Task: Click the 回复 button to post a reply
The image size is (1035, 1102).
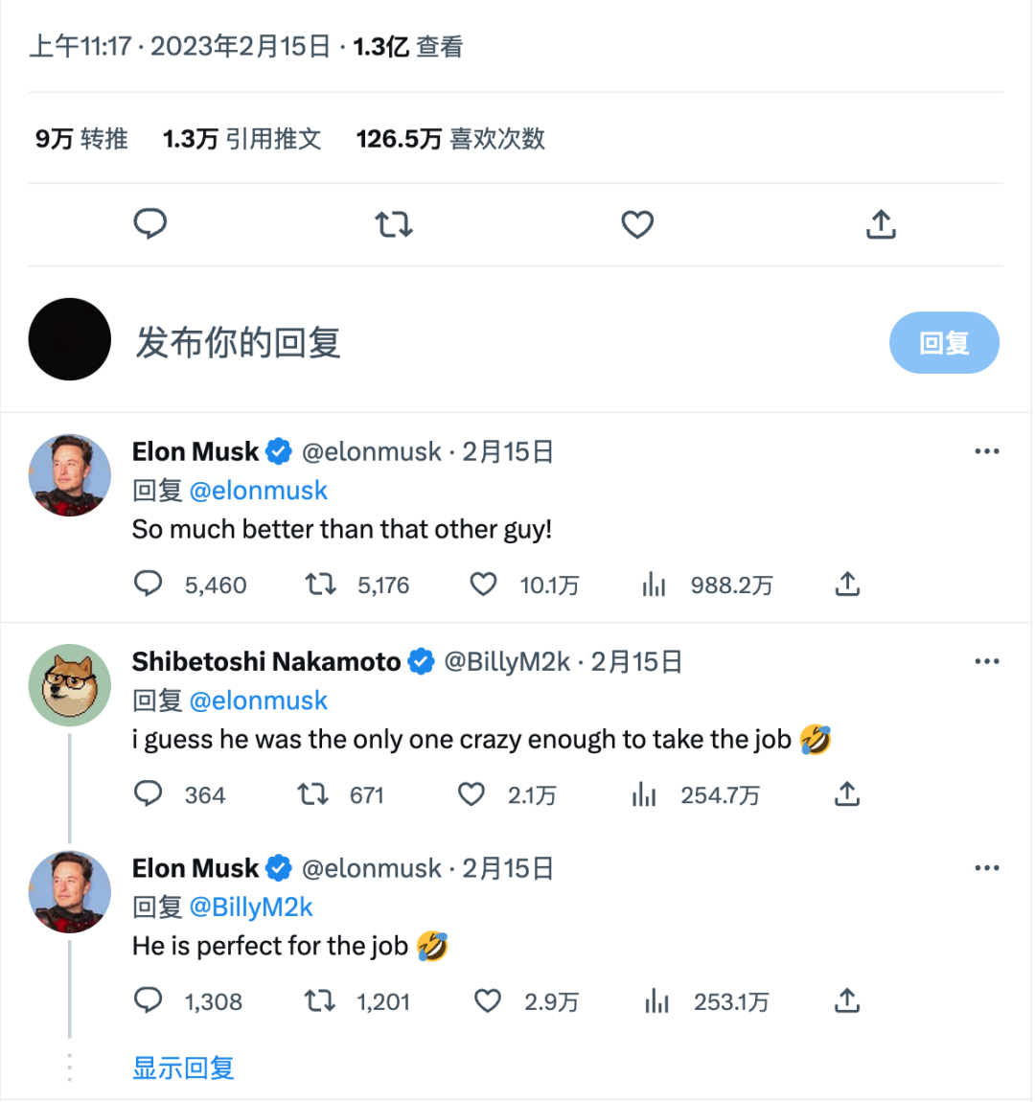Action: (x=944, y=342)
